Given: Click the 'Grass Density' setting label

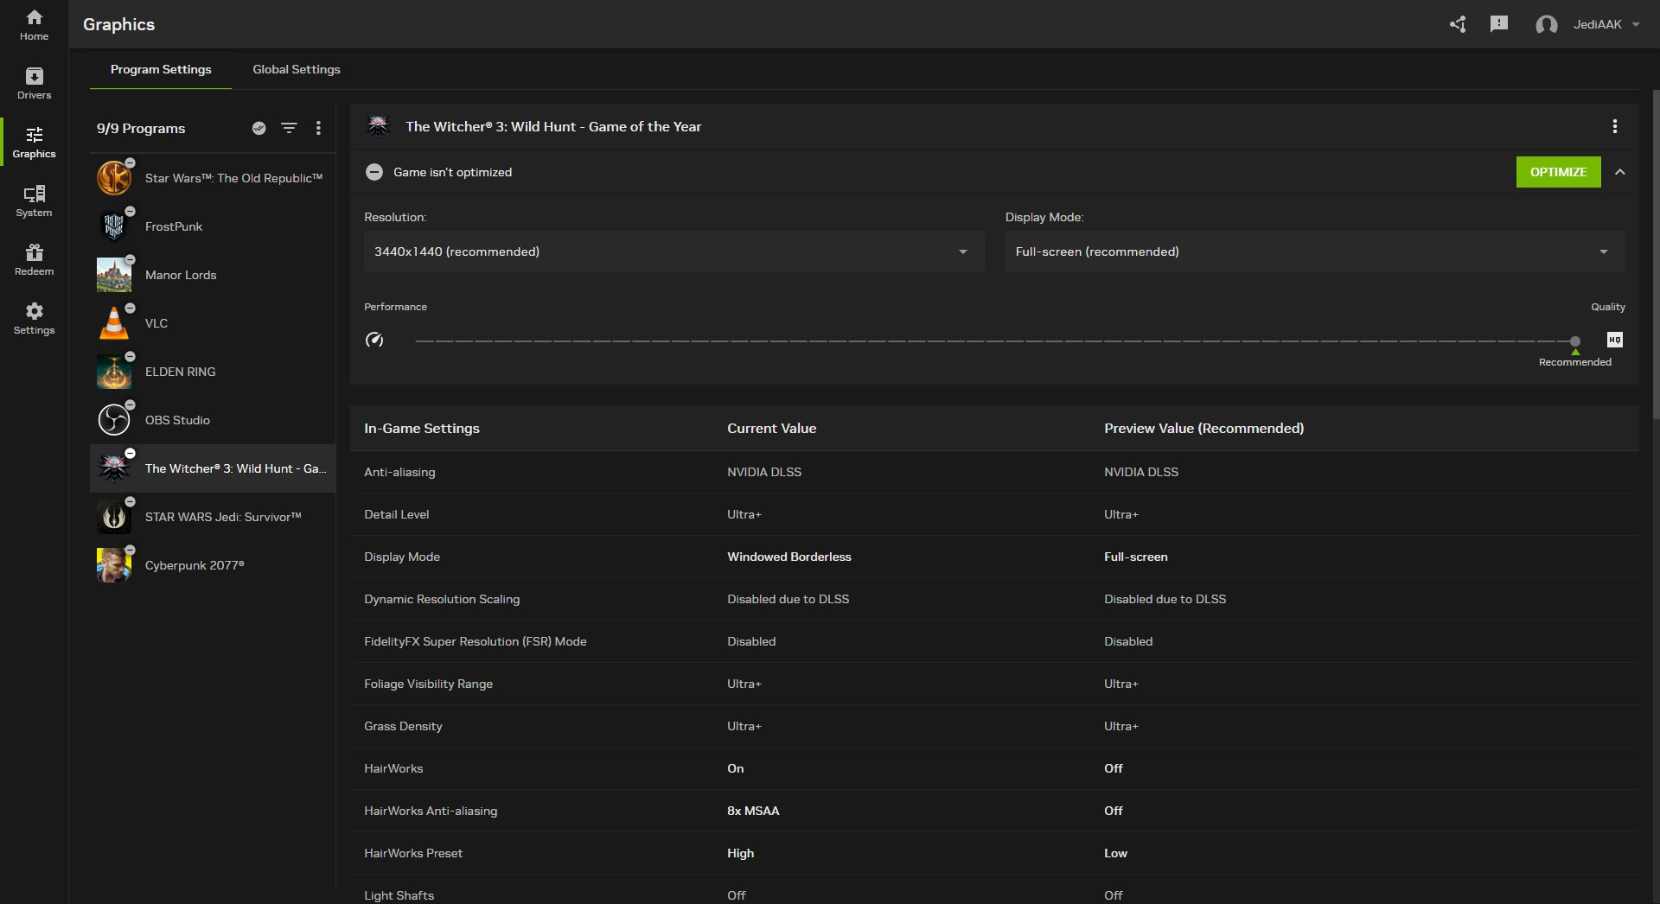Looking at the screenshot, I should 403,726.
